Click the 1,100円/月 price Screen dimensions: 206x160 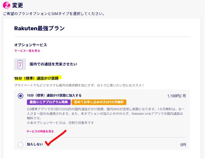(x=177, y=96)
